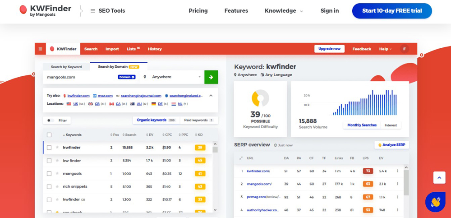Sort table by KD column
The image size is (451, 218).
tap(199, 135)
